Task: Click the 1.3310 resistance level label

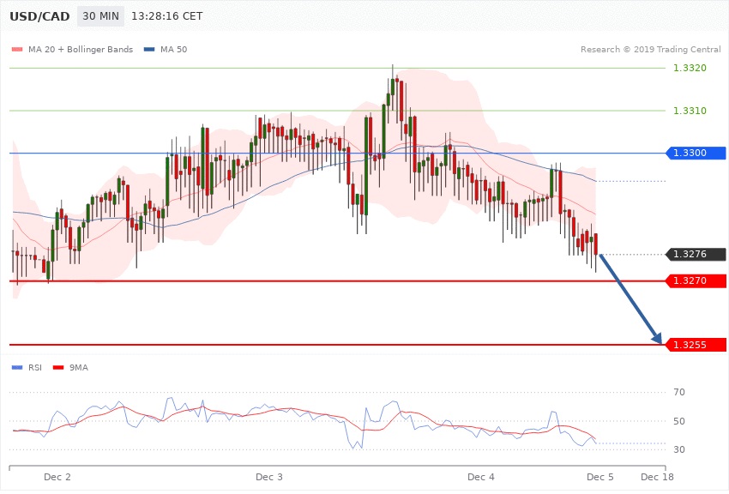Action: pyautogui.click(x=690, y=111)
